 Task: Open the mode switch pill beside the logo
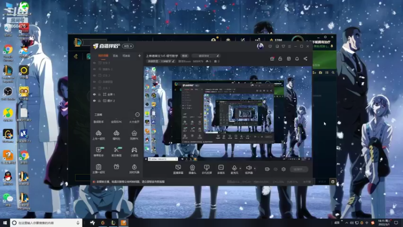(x=128, y=46)
